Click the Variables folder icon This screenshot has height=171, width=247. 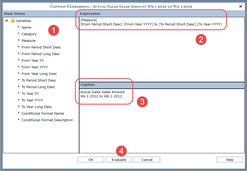(12, 21)
